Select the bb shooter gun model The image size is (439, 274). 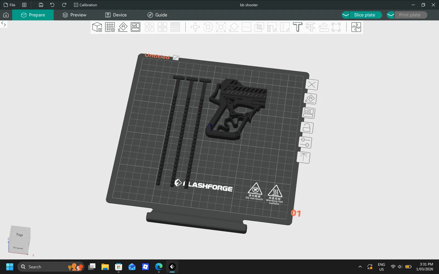click(236, 110)
